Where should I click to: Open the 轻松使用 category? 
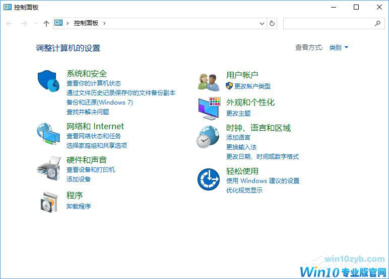(x=242, y=171)
